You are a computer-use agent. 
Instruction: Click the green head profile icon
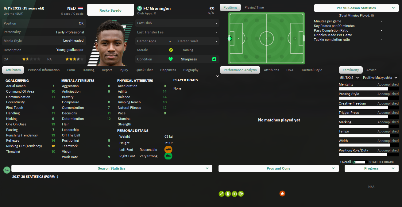pyautogui.click(x=228, y=194)
